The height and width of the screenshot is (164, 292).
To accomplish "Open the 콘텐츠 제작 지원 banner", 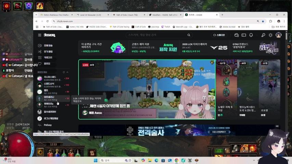I will point(154,47).
